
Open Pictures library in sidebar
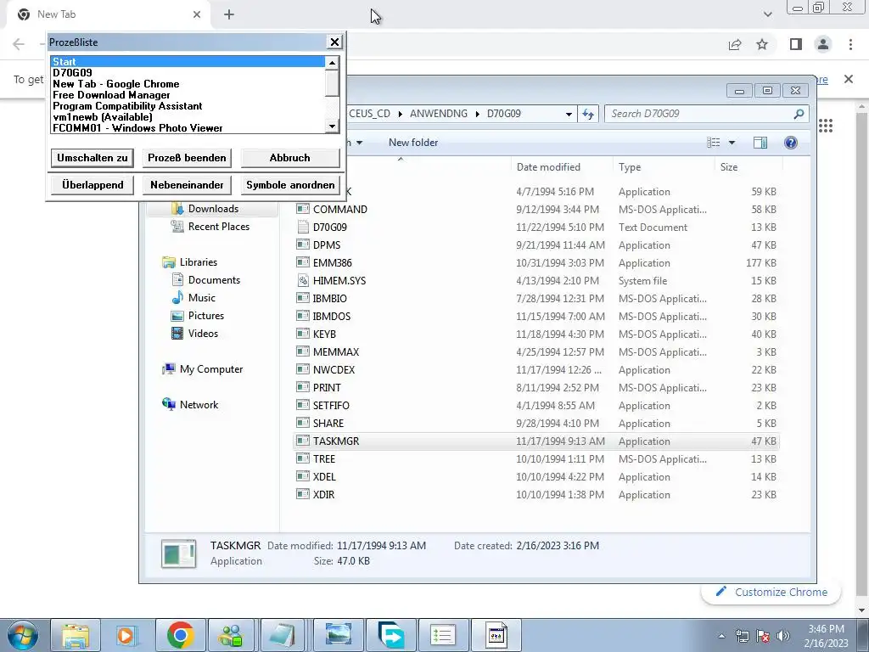[x=206, y=316]
